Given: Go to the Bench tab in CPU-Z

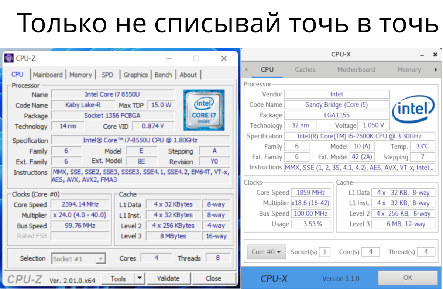Looking at the screenshot, I should pyautogui.click(x=163, y=75).
